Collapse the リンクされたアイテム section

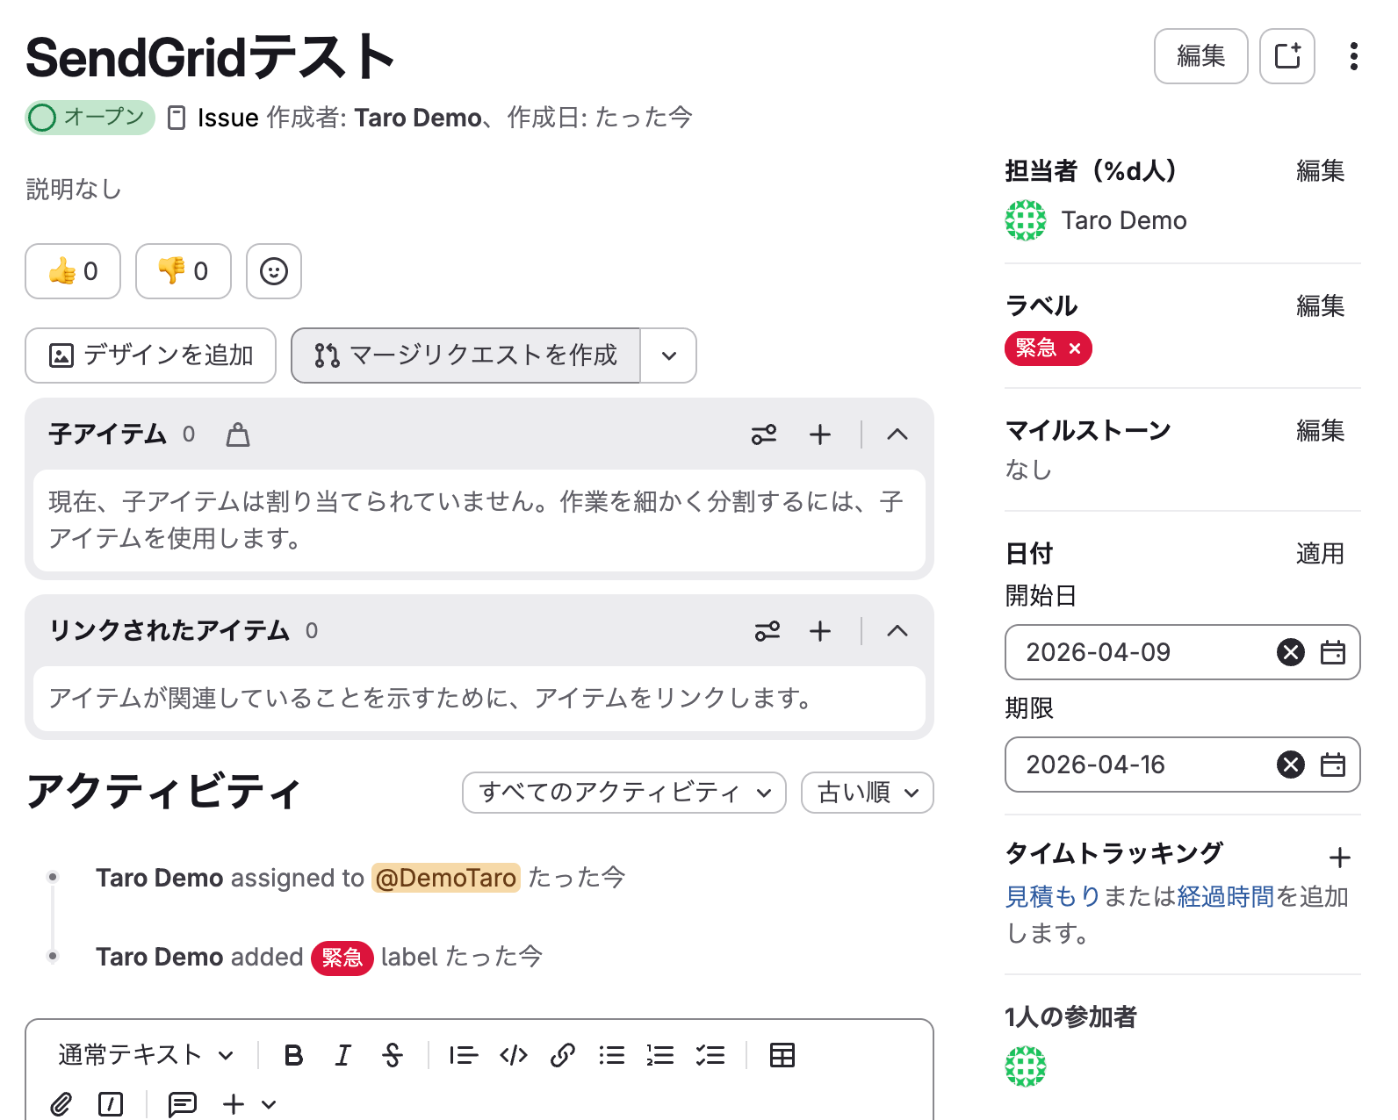897,631
